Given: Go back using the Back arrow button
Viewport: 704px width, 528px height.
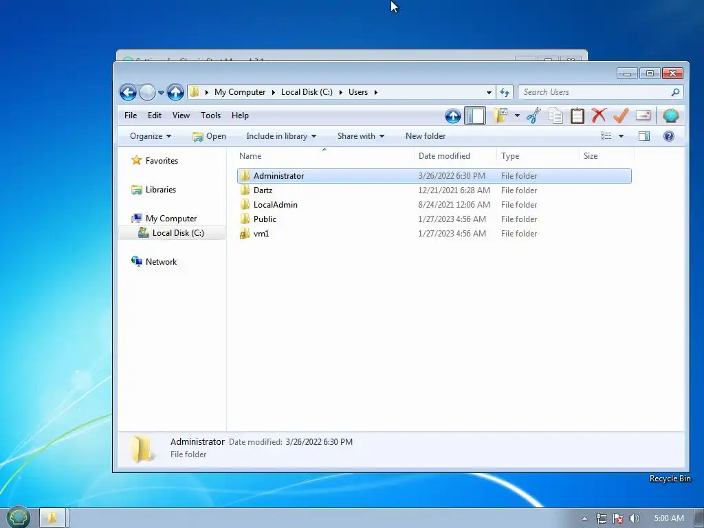Looking at the screenshot, I should tap(128, 93).
